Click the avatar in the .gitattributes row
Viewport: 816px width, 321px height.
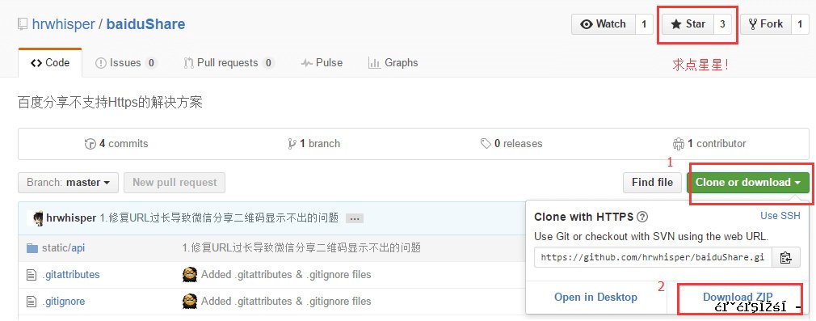tap(190, 274)
